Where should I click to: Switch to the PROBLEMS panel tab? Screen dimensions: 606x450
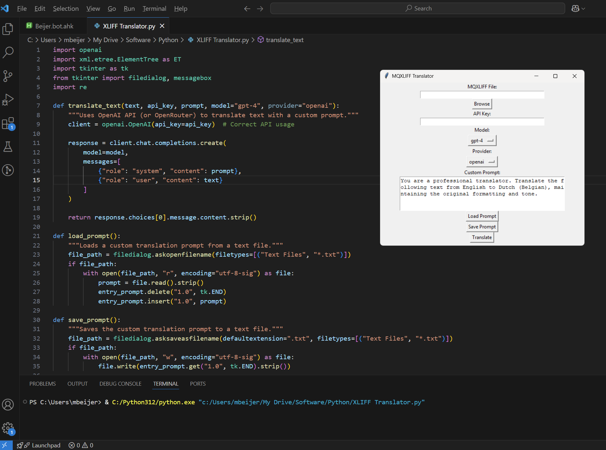42,384
